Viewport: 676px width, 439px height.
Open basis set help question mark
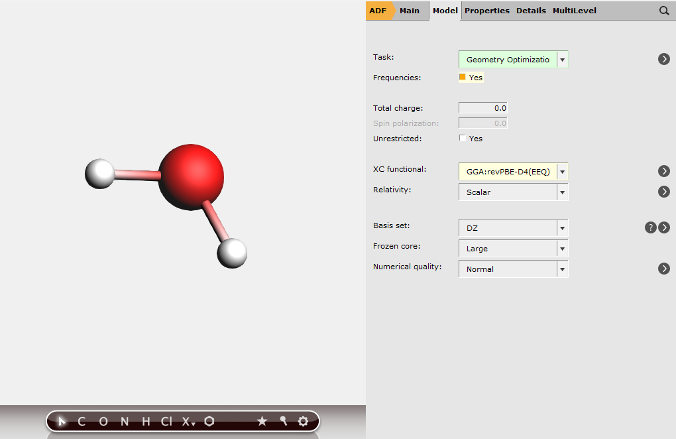coord(651,227)
